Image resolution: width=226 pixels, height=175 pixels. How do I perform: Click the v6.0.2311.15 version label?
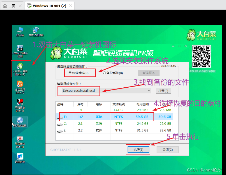[x=168, y=66]
